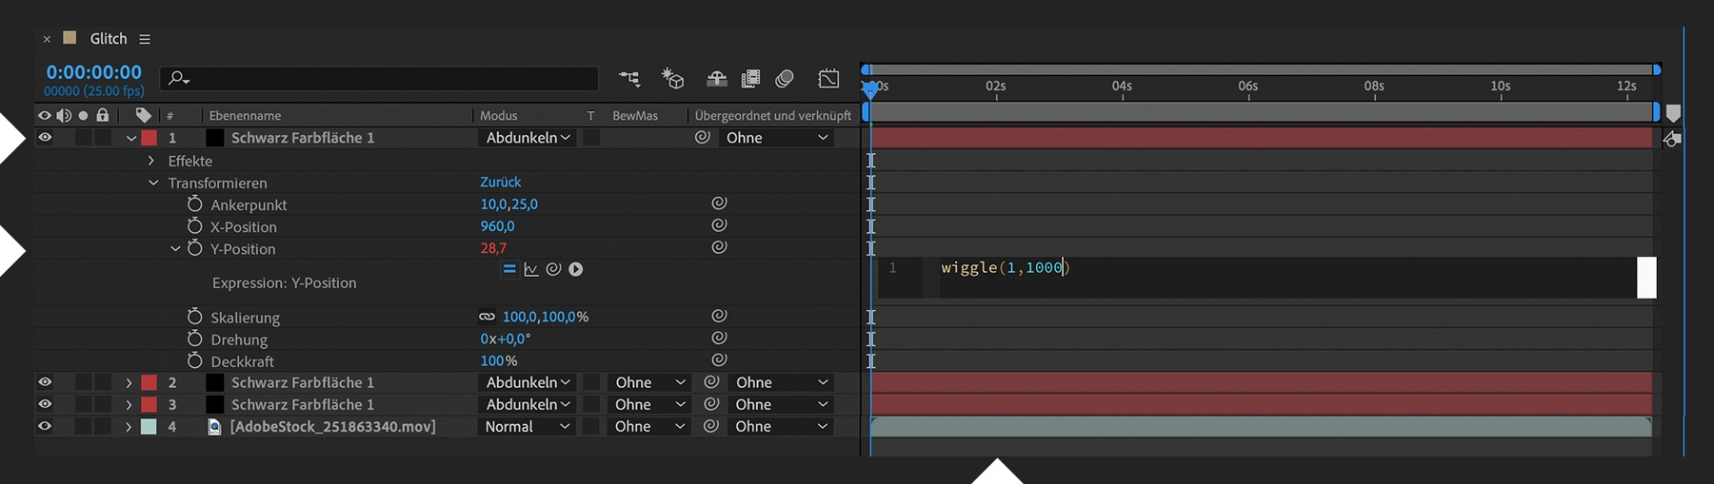Collapse the Transformieren group

[153, 183]
